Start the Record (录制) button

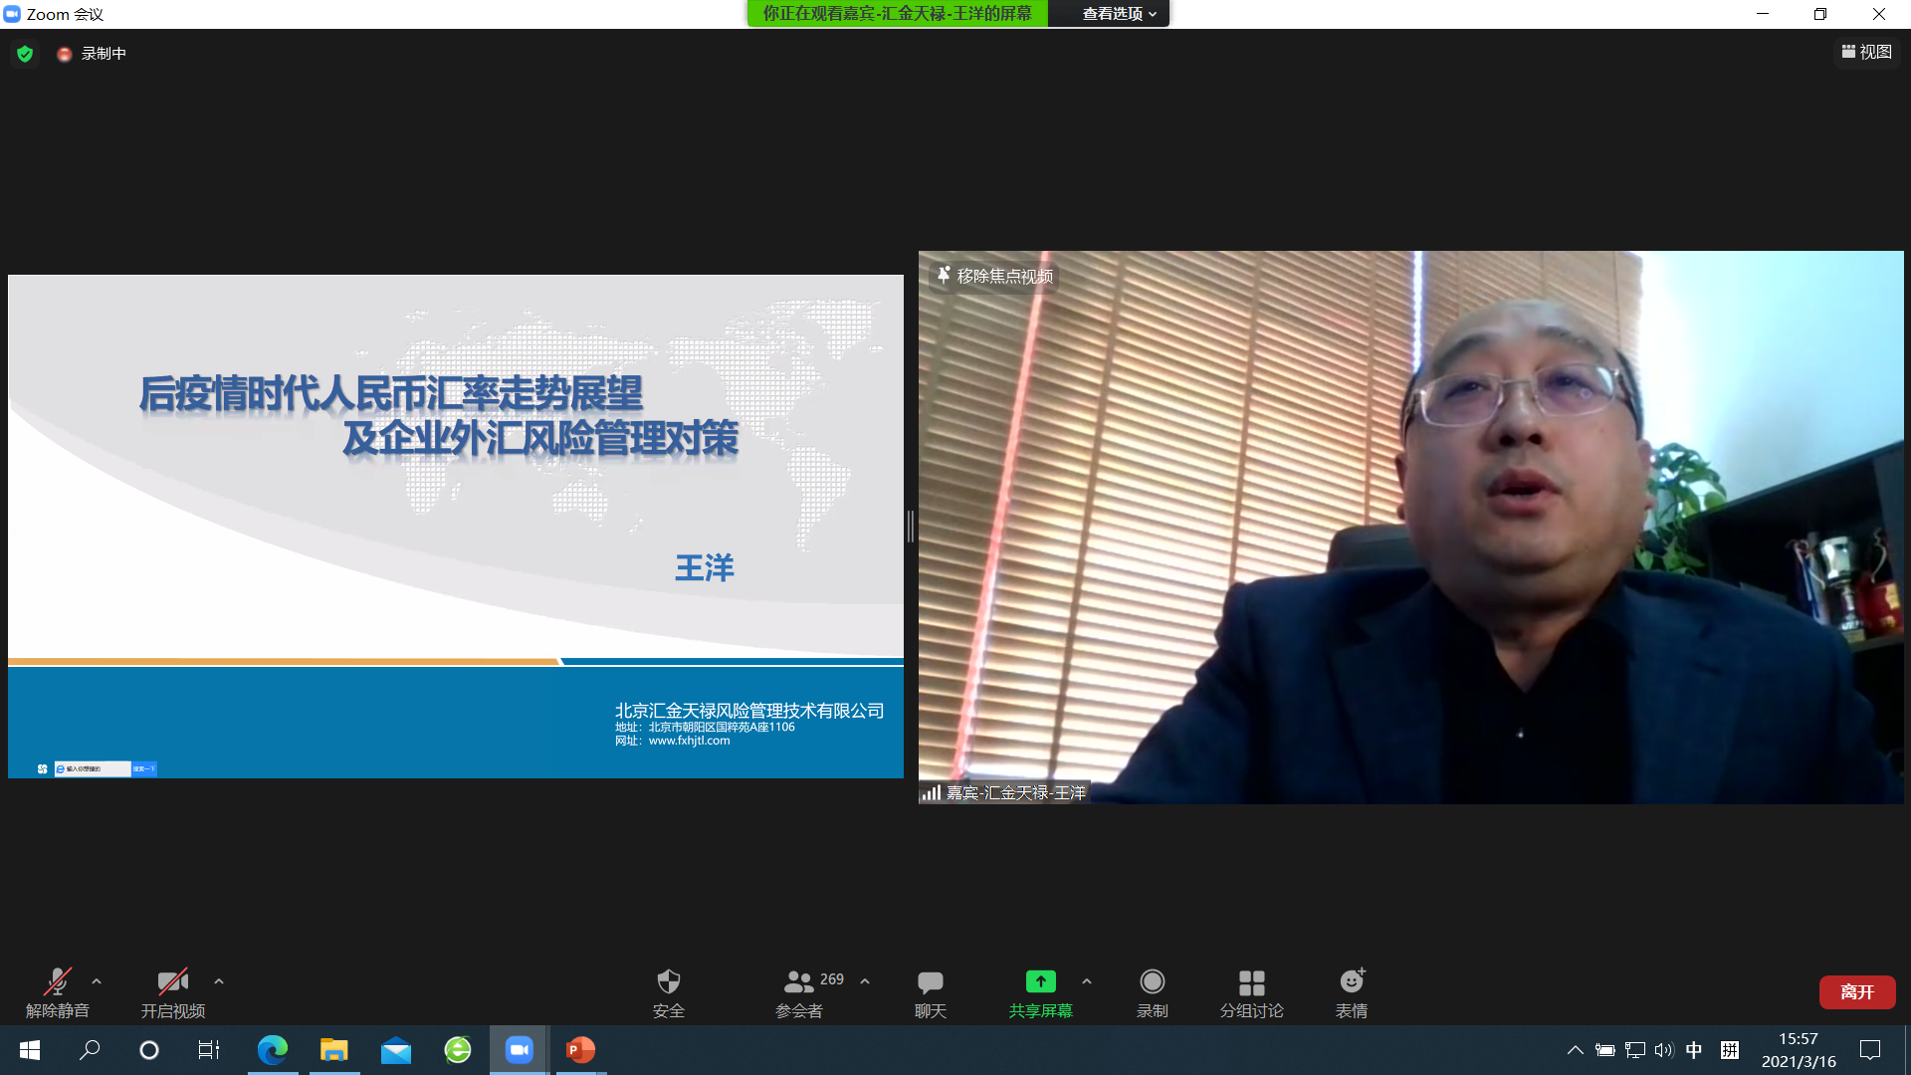1152,982
